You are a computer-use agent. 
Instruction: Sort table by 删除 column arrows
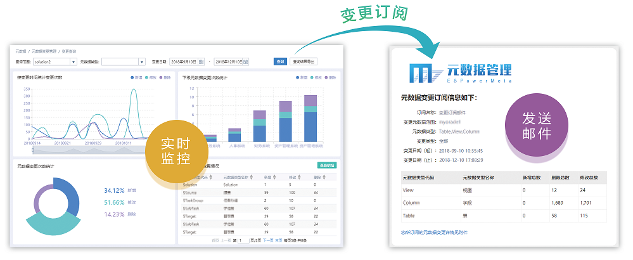click(x=323, y=177)
